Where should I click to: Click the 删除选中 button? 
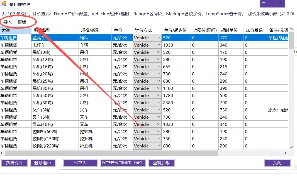[43, 163]
